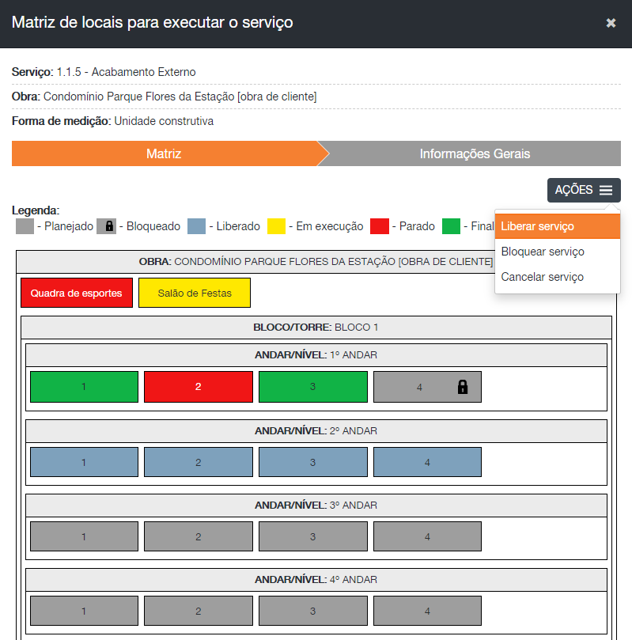Click the Bloqueado lock icon in the legend
The height and width of the screenshot is (640, 632).
[x=107, y=226]
